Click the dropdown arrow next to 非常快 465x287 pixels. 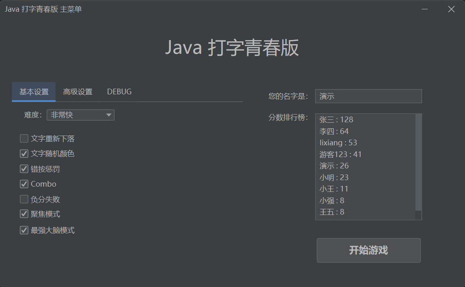coord(109,115)
